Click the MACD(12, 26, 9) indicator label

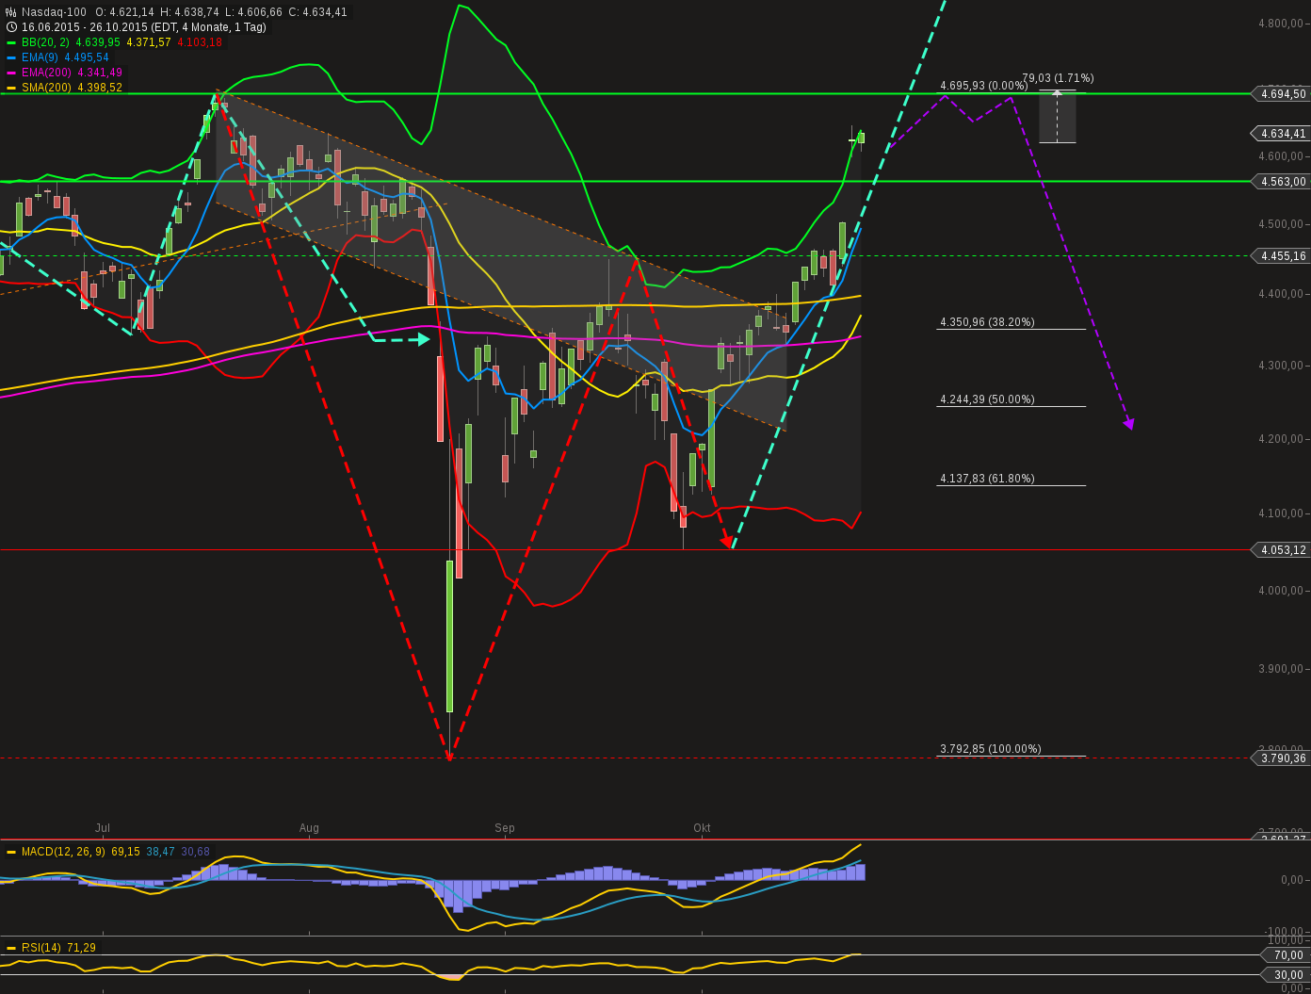coord(64,852)
